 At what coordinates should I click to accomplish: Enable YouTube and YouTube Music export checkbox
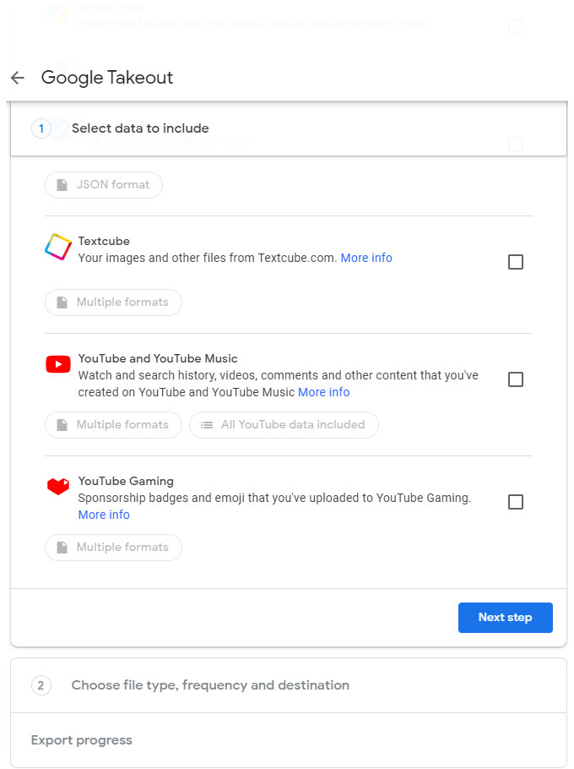[x=515, y=379]
